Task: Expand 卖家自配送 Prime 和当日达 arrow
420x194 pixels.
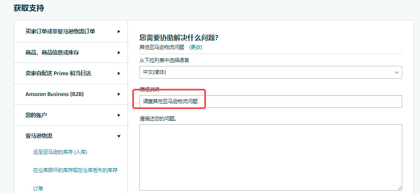Action: coord(119,73)
